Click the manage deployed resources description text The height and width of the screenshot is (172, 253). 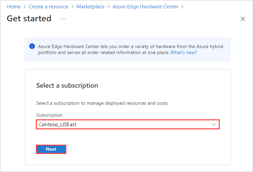(x=102, y=103)
